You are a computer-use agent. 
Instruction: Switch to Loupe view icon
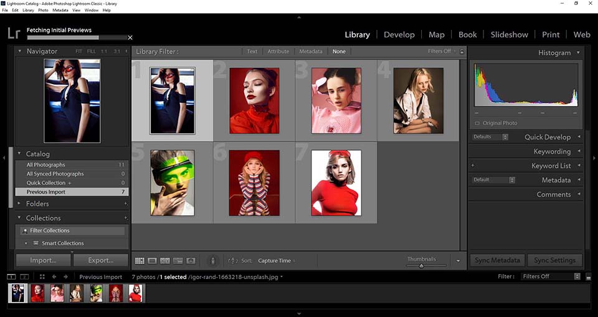tap(153, 260)
